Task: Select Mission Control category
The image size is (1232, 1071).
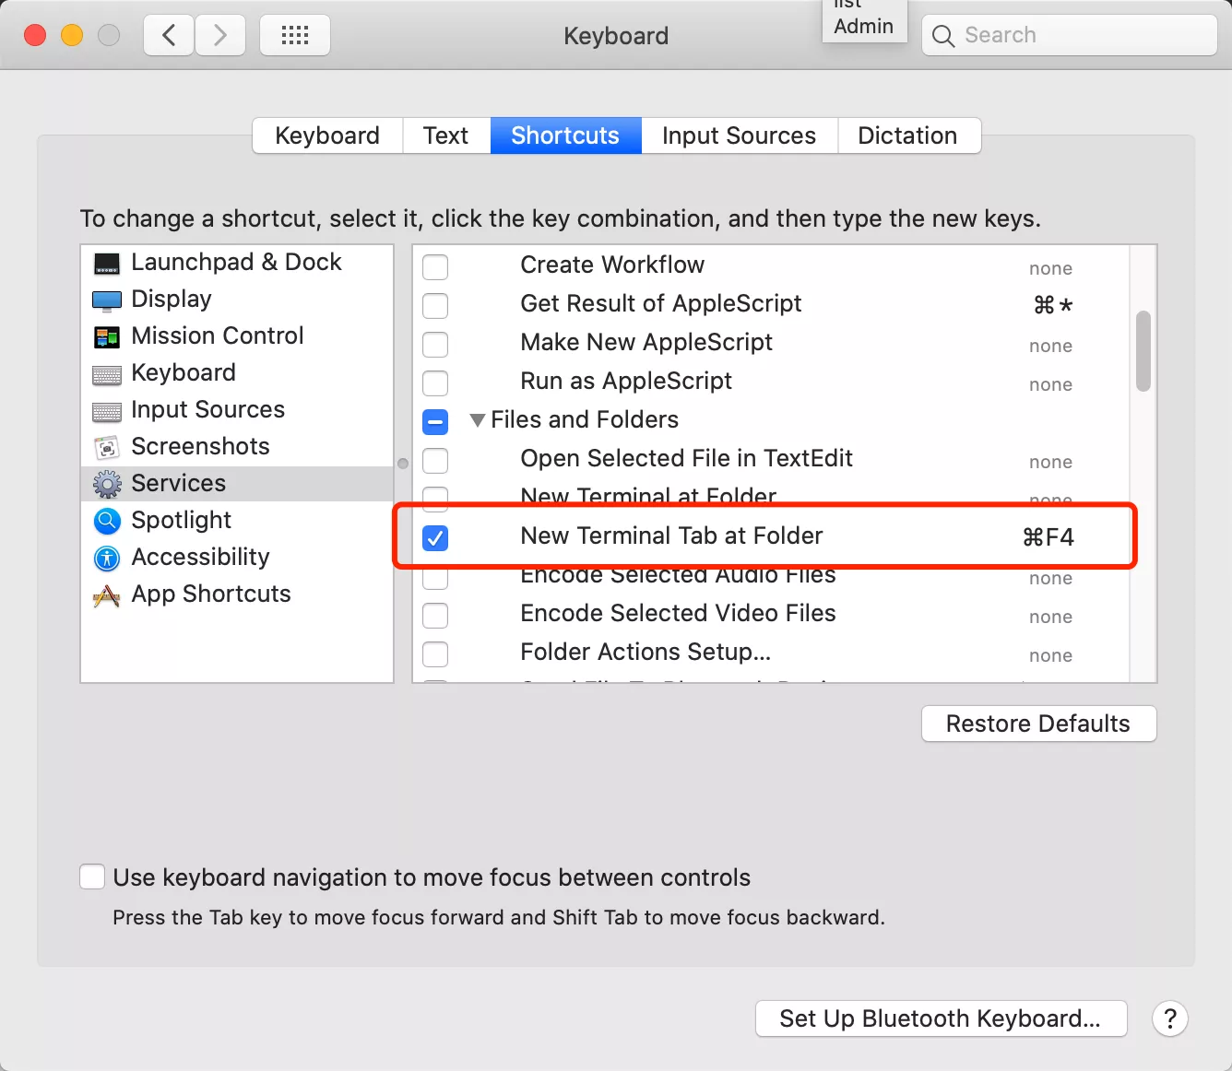Action: tap(237, 336)
